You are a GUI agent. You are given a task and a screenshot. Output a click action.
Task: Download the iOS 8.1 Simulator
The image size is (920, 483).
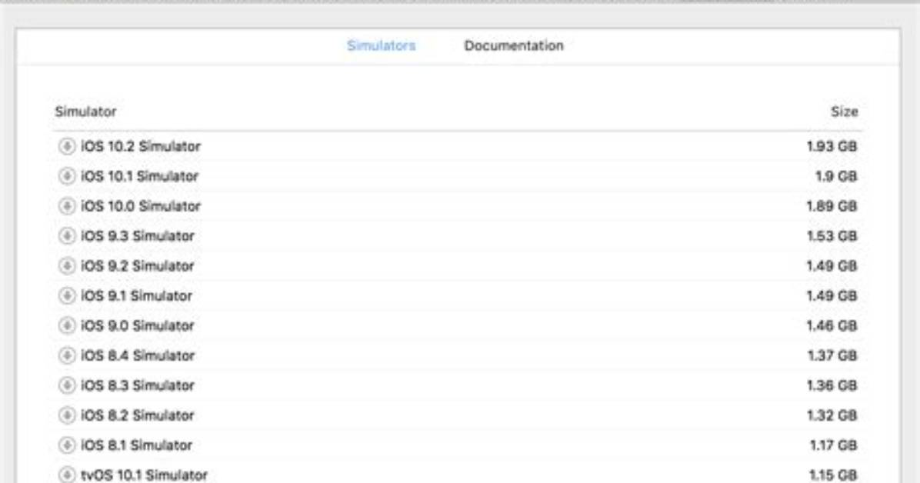[67, 445]
